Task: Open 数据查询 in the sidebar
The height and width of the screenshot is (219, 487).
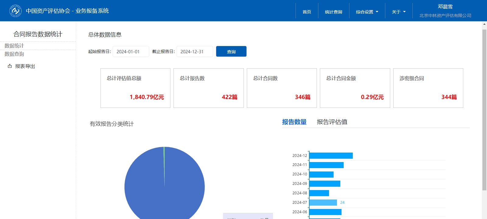Action: tap(14, 54)
